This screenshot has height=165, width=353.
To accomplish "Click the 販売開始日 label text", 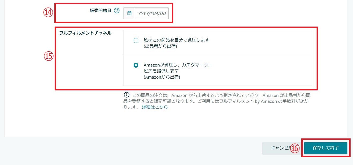I will coord(100,11).
